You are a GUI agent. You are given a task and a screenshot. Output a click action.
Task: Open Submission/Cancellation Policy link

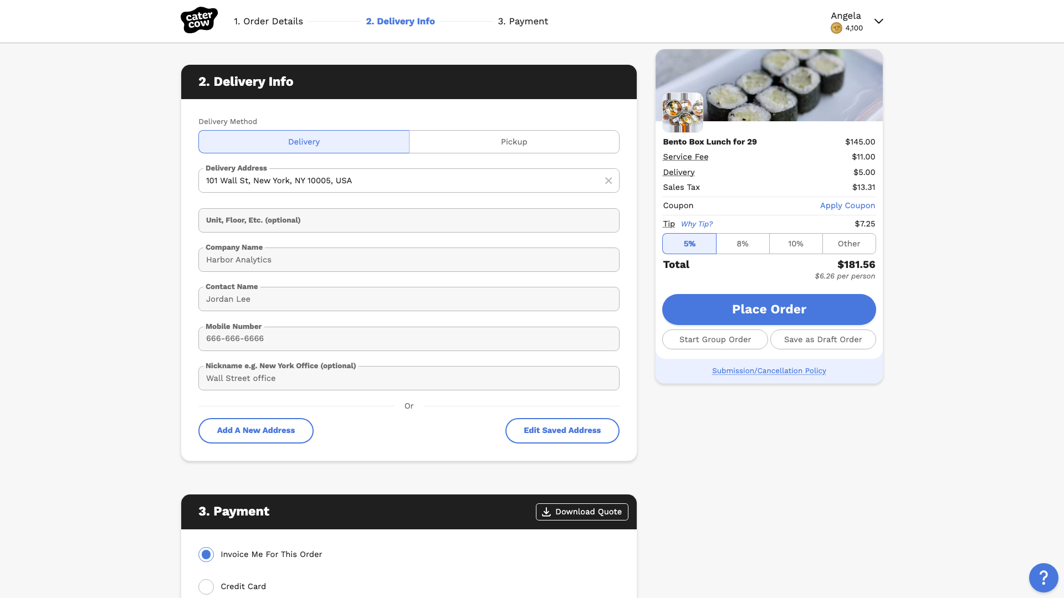point(769,370)
